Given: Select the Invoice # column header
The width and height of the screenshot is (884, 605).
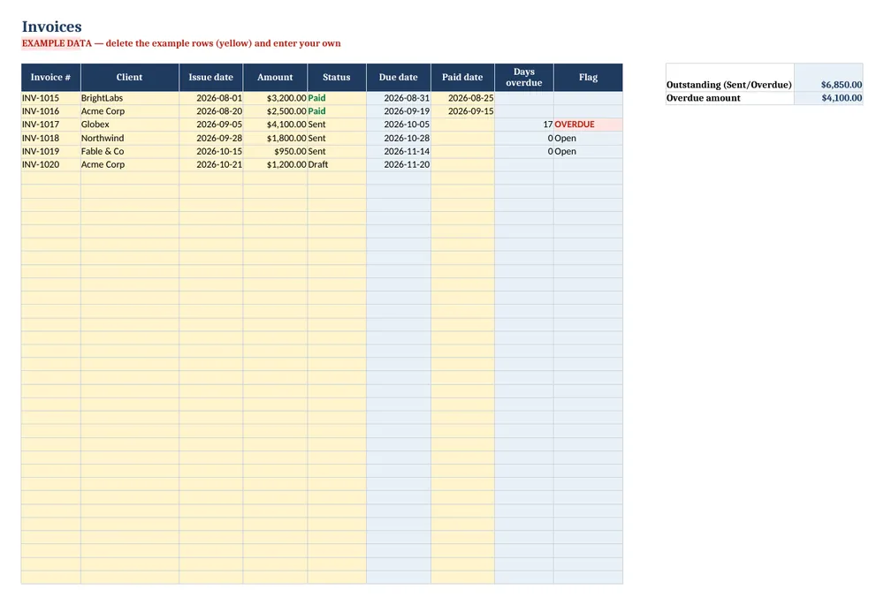Looking at the screenshot, I should (x=50, y=77).
